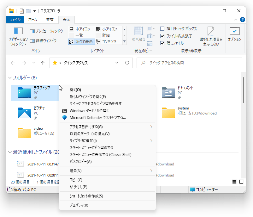The height and width of the screenshot is (217, 253).
Task: Click the Refresh button in address bar
Action: [127, 63]
